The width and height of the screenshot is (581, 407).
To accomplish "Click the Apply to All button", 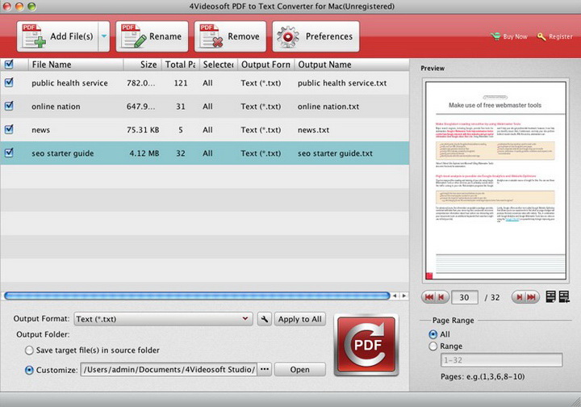I will point(299,319).
